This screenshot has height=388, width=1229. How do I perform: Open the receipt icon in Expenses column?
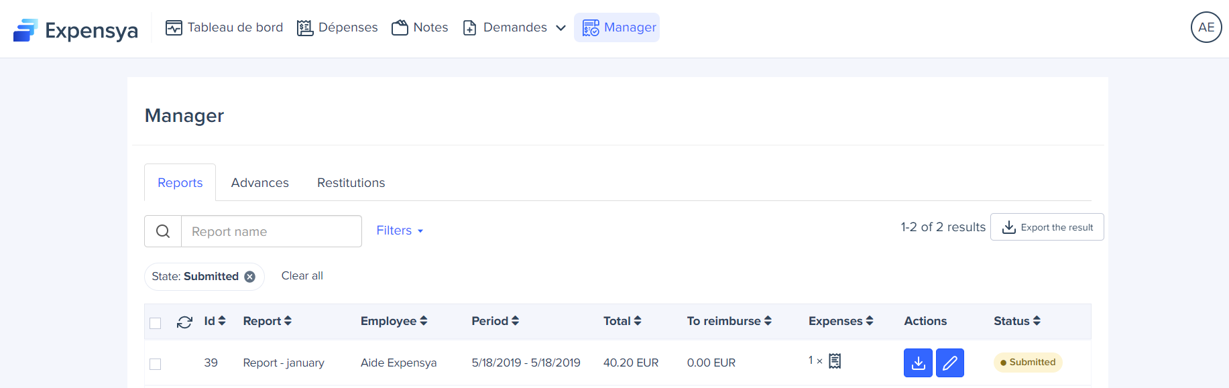coord(835,361)
